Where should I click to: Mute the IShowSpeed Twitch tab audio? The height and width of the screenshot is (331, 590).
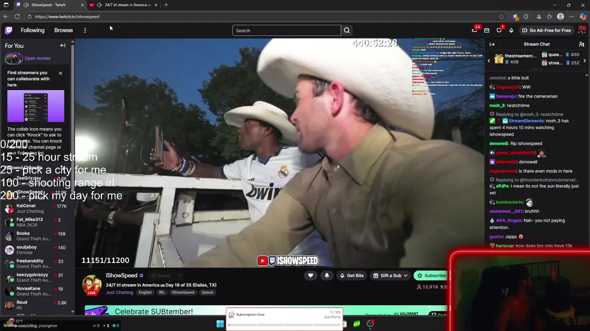(x=26, y=5)
